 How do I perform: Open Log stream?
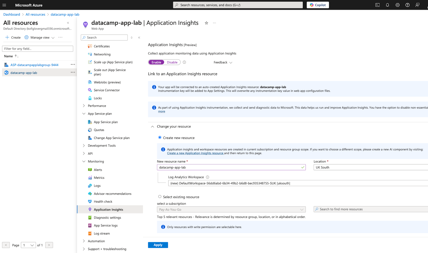point(102,234)
